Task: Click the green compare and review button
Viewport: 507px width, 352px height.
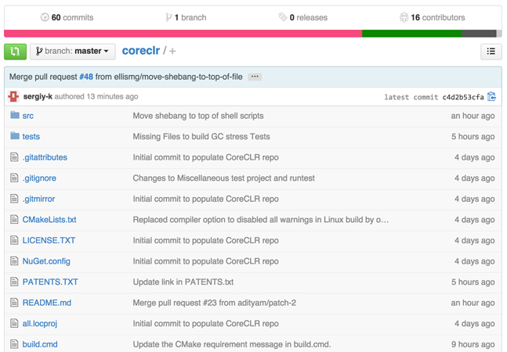Action: (15, 52)
